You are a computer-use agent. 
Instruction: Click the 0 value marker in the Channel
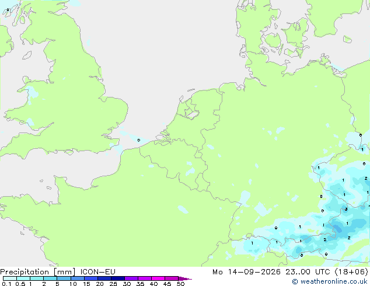coord(139,141)
